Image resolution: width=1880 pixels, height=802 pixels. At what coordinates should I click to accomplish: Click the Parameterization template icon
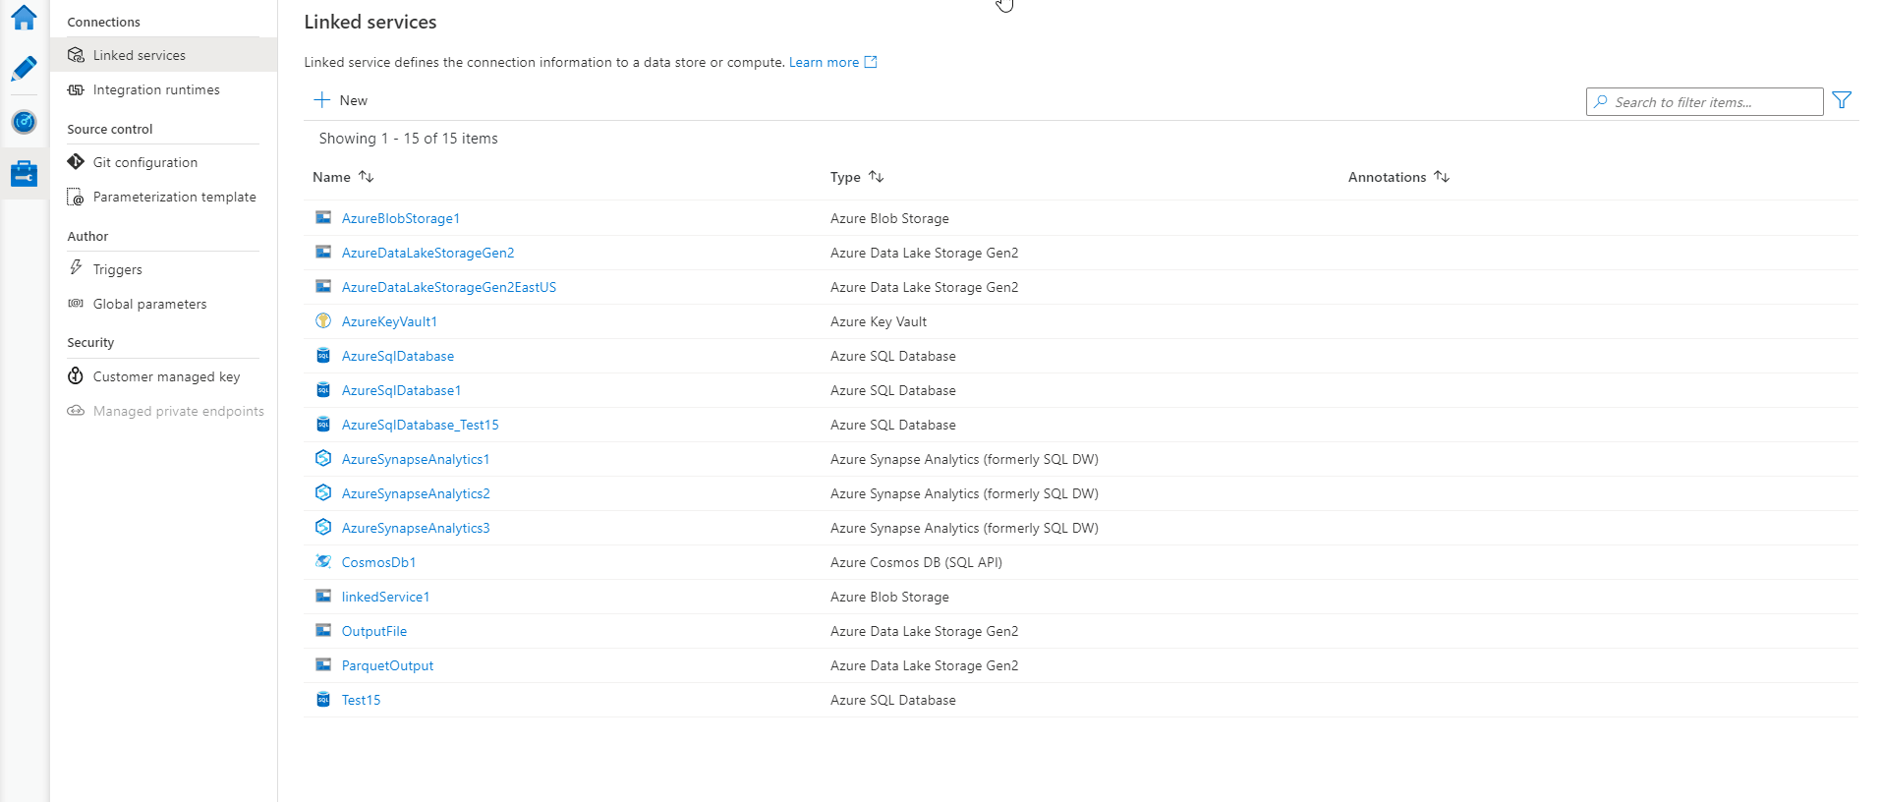(x=76, y=197)
